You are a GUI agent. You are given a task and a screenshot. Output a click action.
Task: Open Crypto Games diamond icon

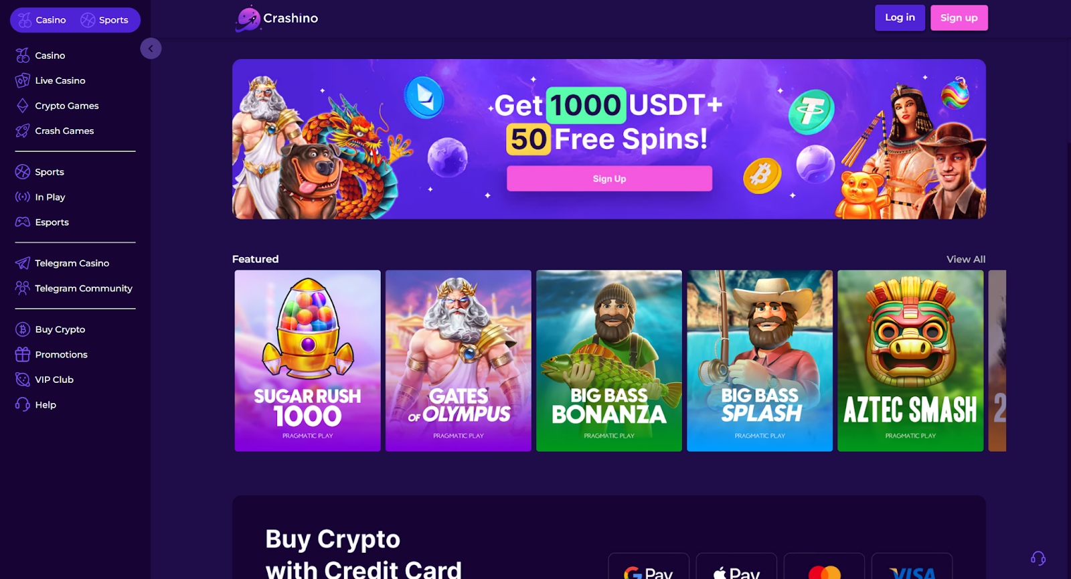click(23, 106)
